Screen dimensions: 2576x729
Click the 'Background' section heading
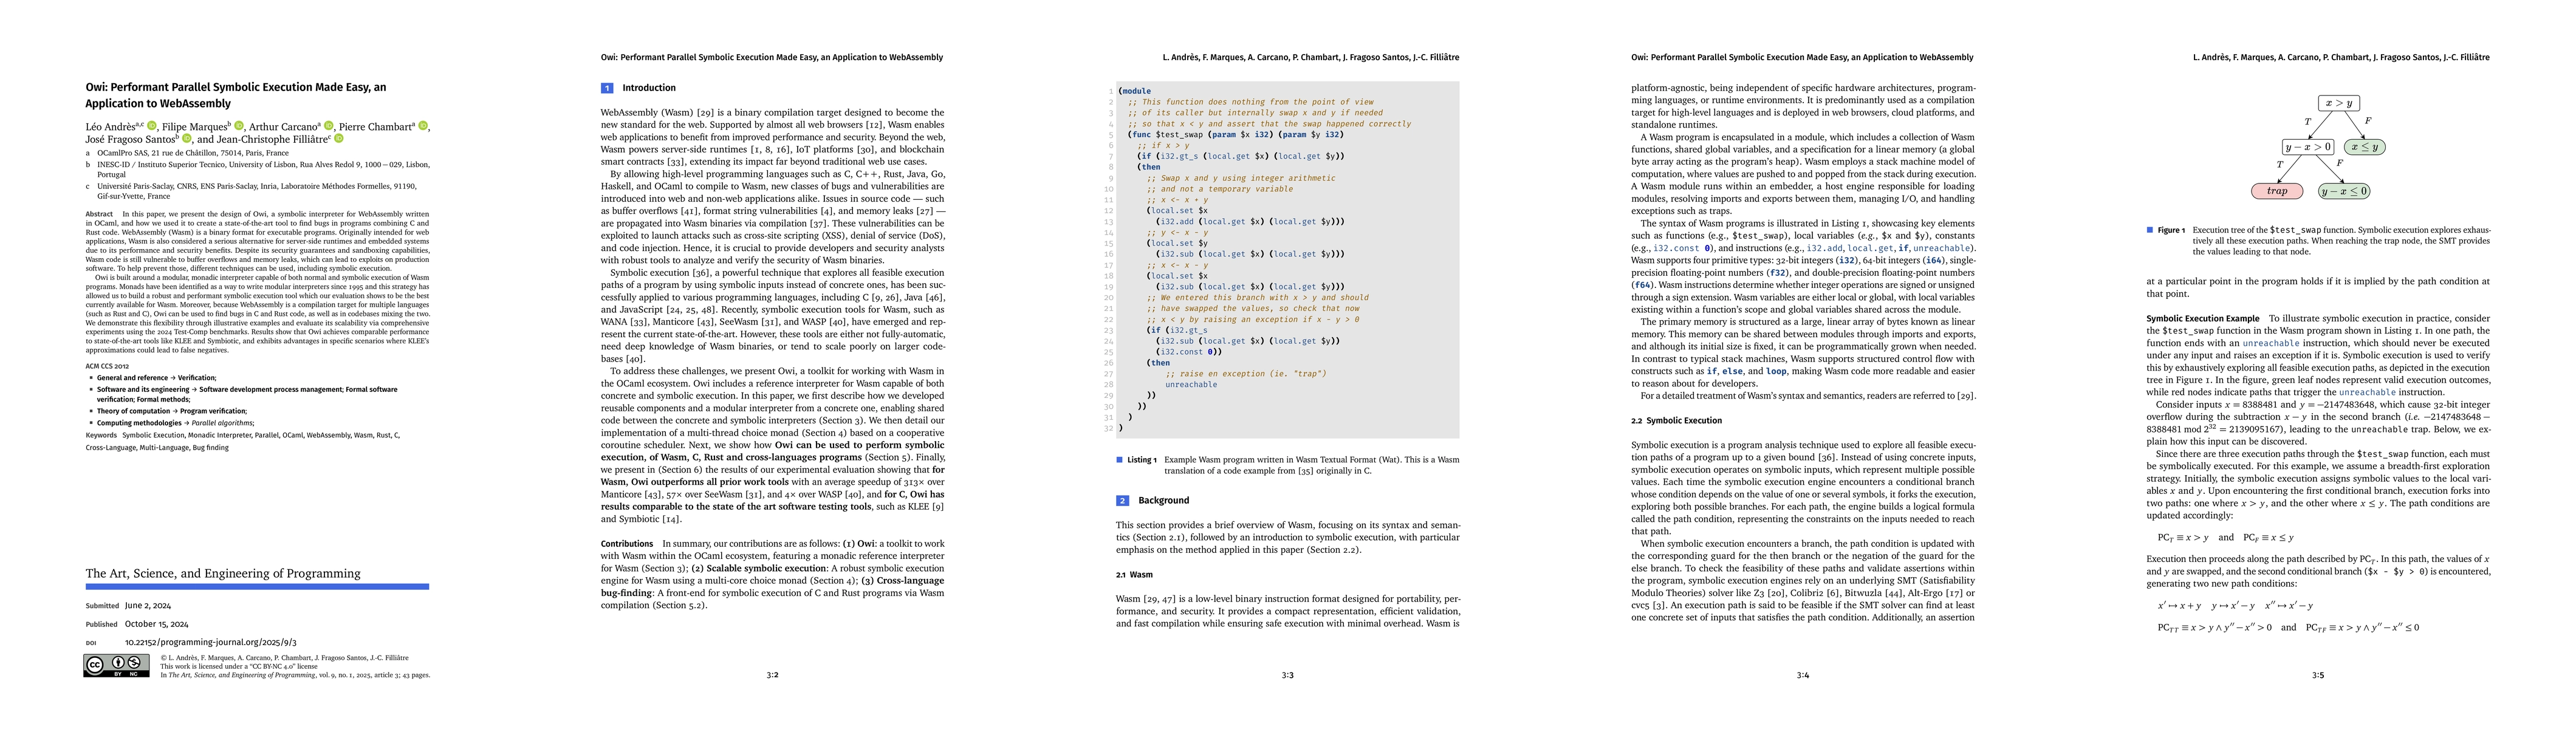coord(1163,500)
